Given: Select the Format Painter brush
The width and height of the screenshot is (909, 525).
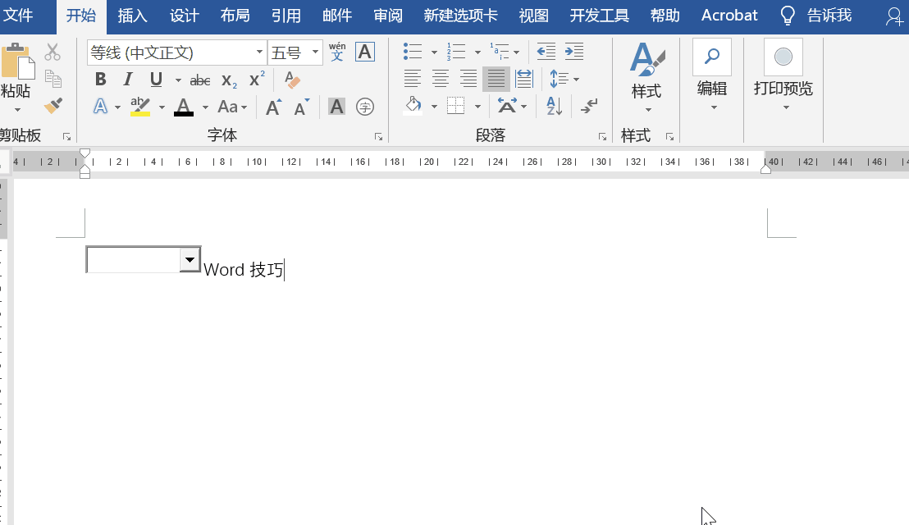Looking at the screenshot, I should tap(53, 106).
